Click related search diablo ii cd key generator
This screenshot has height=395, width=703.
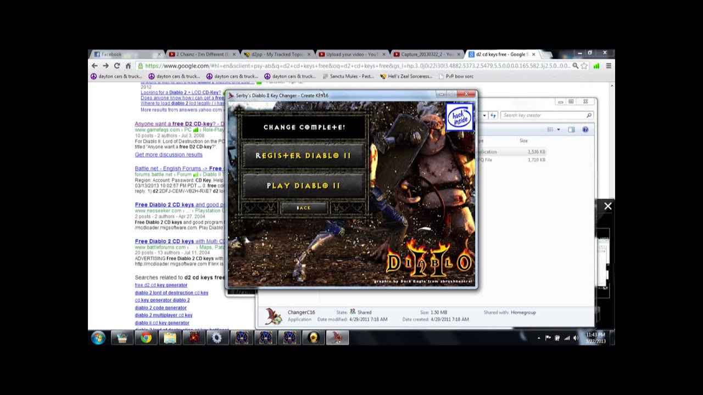[x=162, y=323]
